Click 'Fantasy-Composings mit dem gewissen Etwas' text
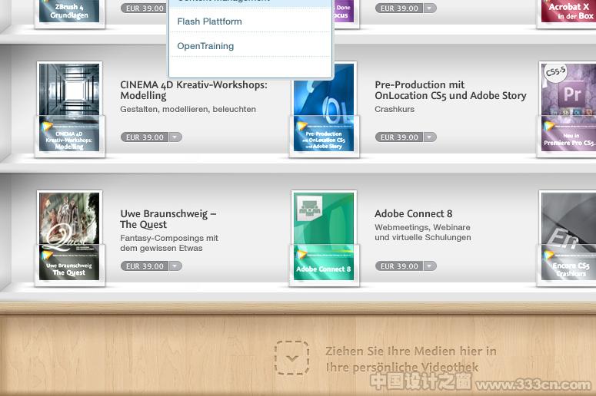 click(169, 243)
